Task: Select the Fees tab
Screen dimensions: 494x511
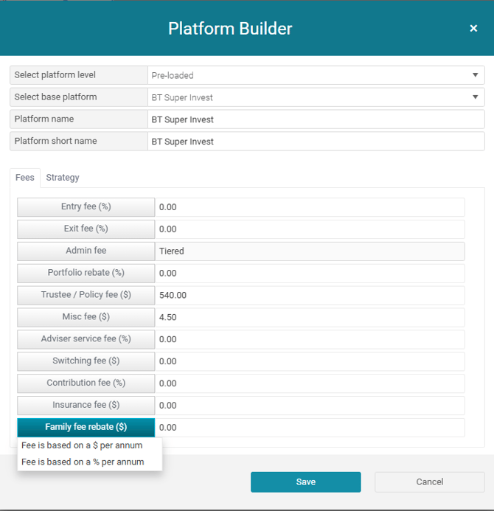Action: [x=25, y=178]
